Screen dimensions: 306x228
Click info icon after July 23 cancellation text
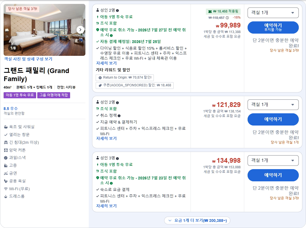tap(111, 183)
